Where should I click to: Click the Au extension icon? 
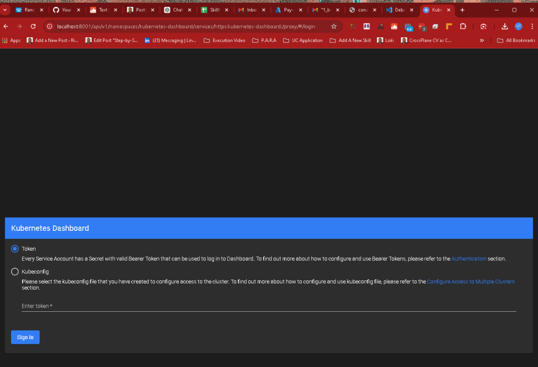(x=380, y=26)
